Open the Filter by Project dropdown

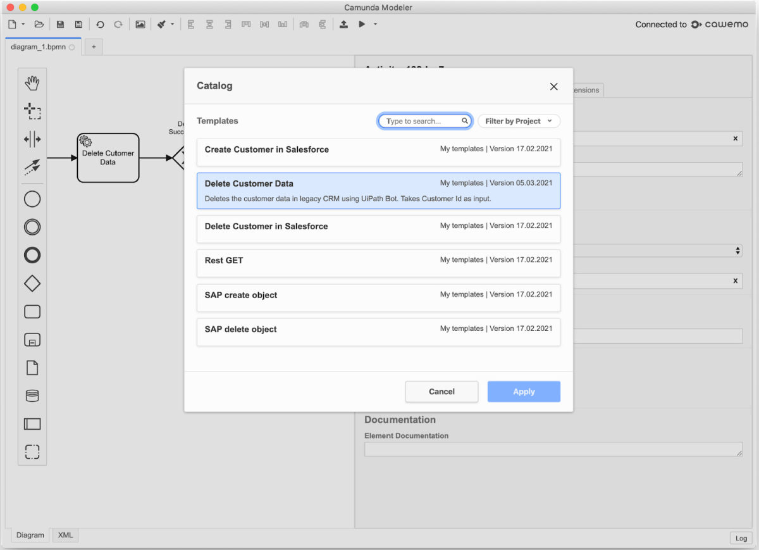[519, 121]
